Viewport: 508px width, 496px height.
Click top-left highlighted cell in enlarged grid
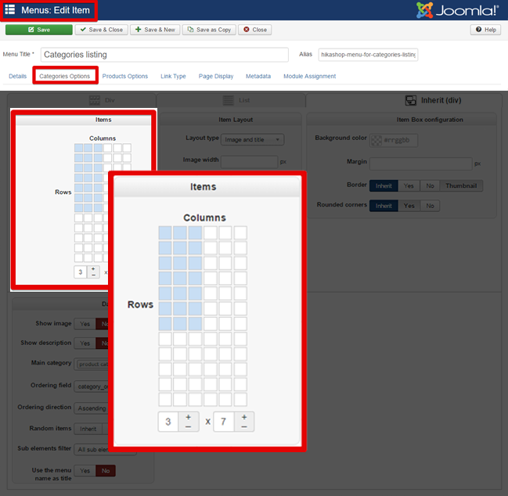165,233
